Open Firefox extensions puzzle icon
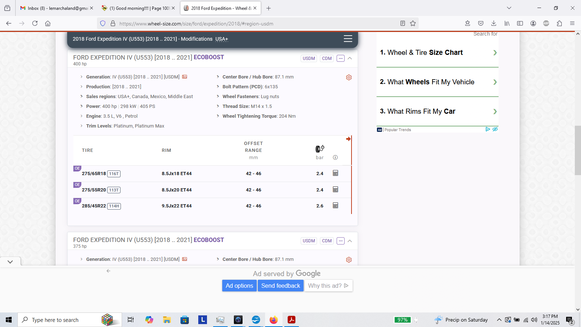The image size is (581, 327). (x=559, y=23)
